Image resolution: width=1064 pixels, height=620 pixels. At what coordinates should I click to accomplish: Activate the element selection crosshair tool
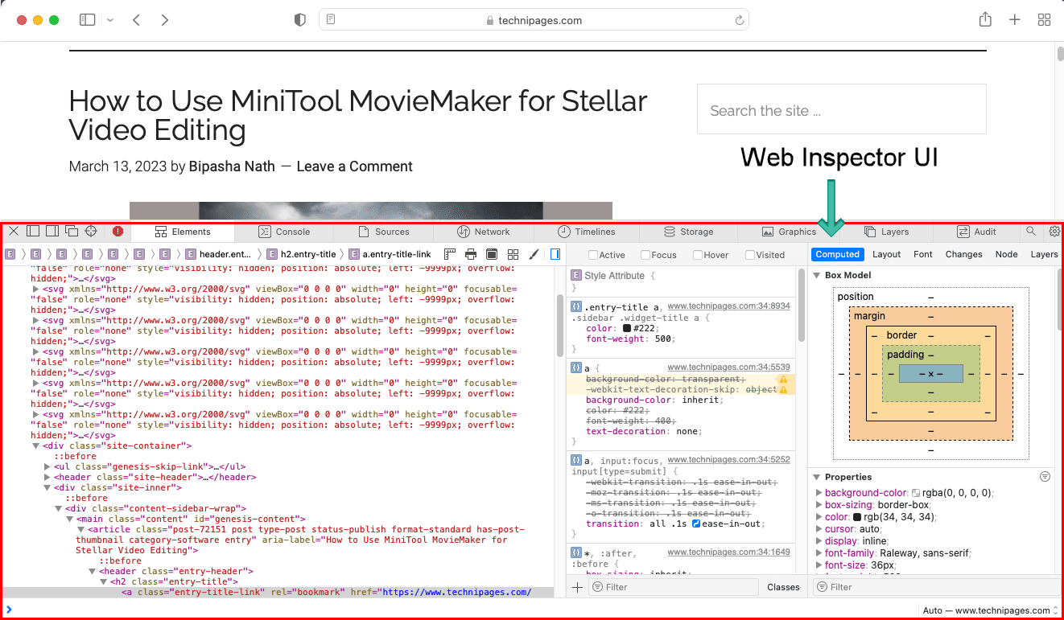point(91,232)
